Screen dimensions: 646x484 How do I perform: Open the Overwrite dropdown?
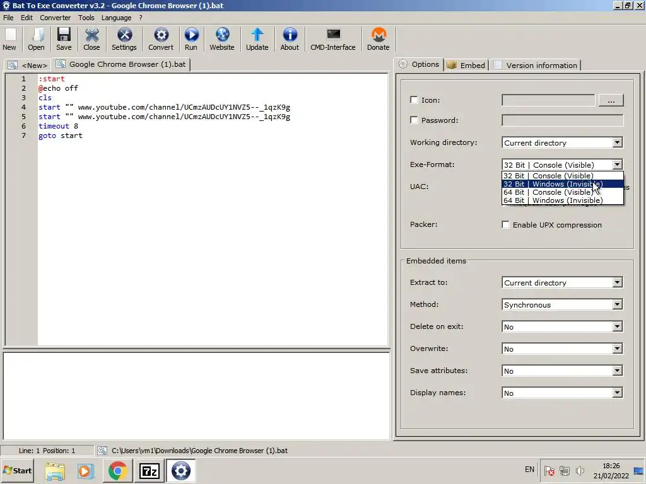(x=562, y=349)
